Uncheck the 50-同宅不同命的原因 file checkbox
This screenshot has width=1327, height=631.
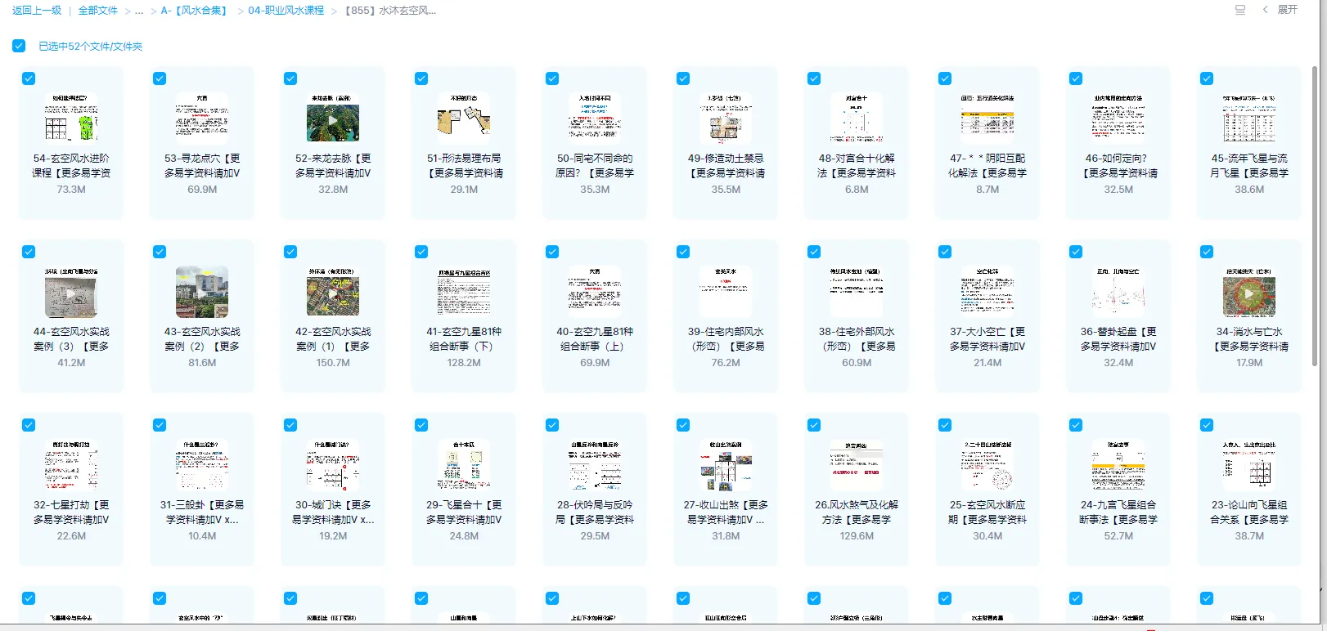pos(552,78)
